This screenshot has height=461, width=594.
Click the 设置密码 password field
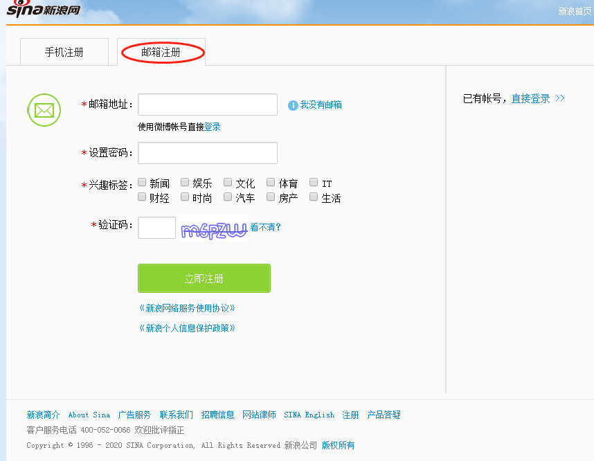207,152
